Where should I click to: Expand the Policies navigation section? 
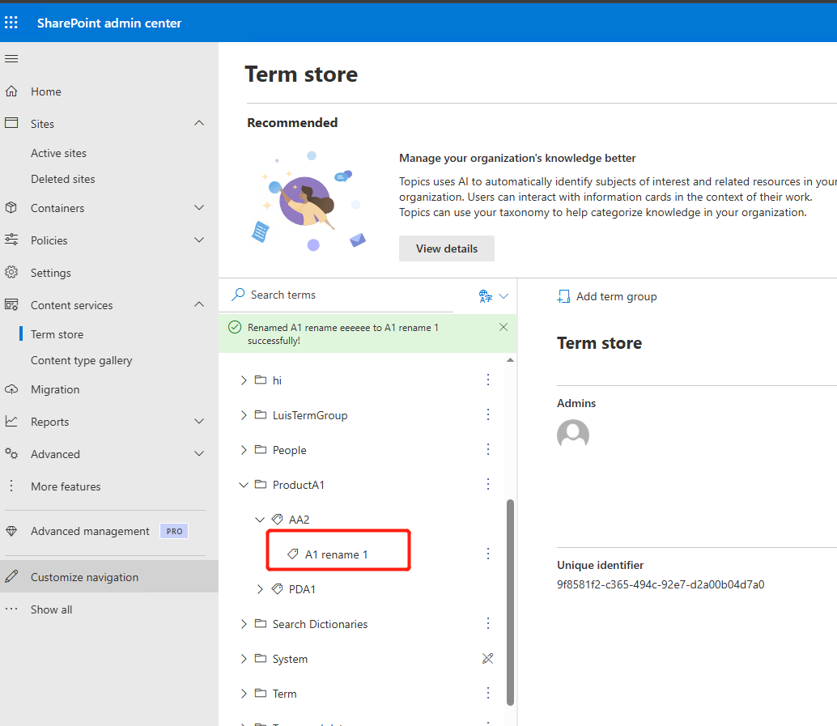[199, 240]
